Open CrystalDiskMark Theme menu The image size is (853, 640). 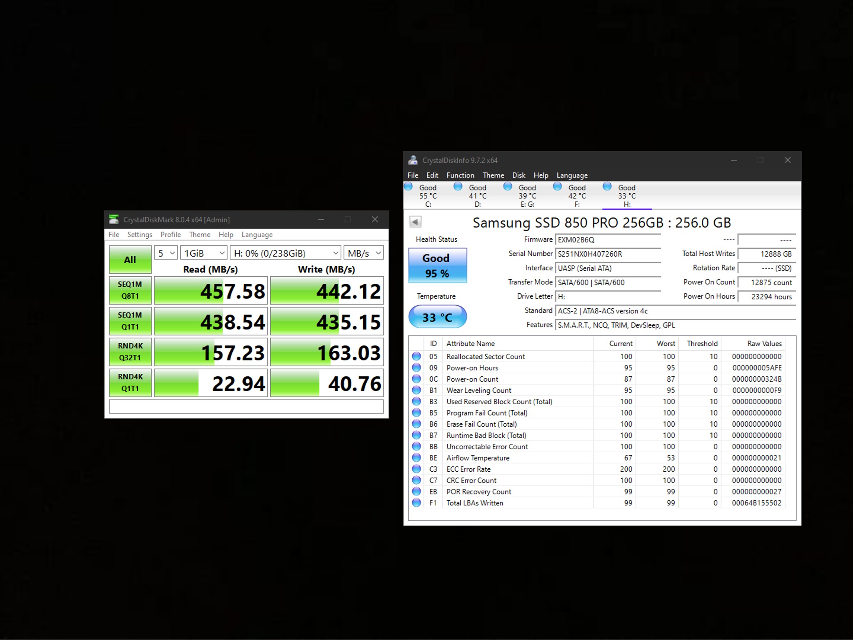[x=200, y=235]
